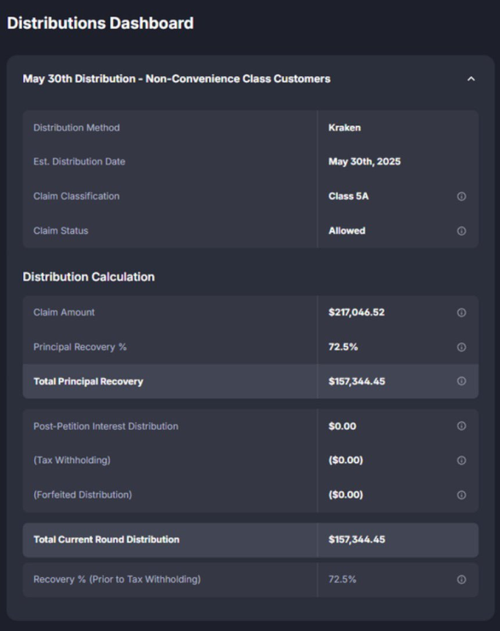
Task: Click the Claim Classification label
Action: pyautogui.click(x=76, y=196)
